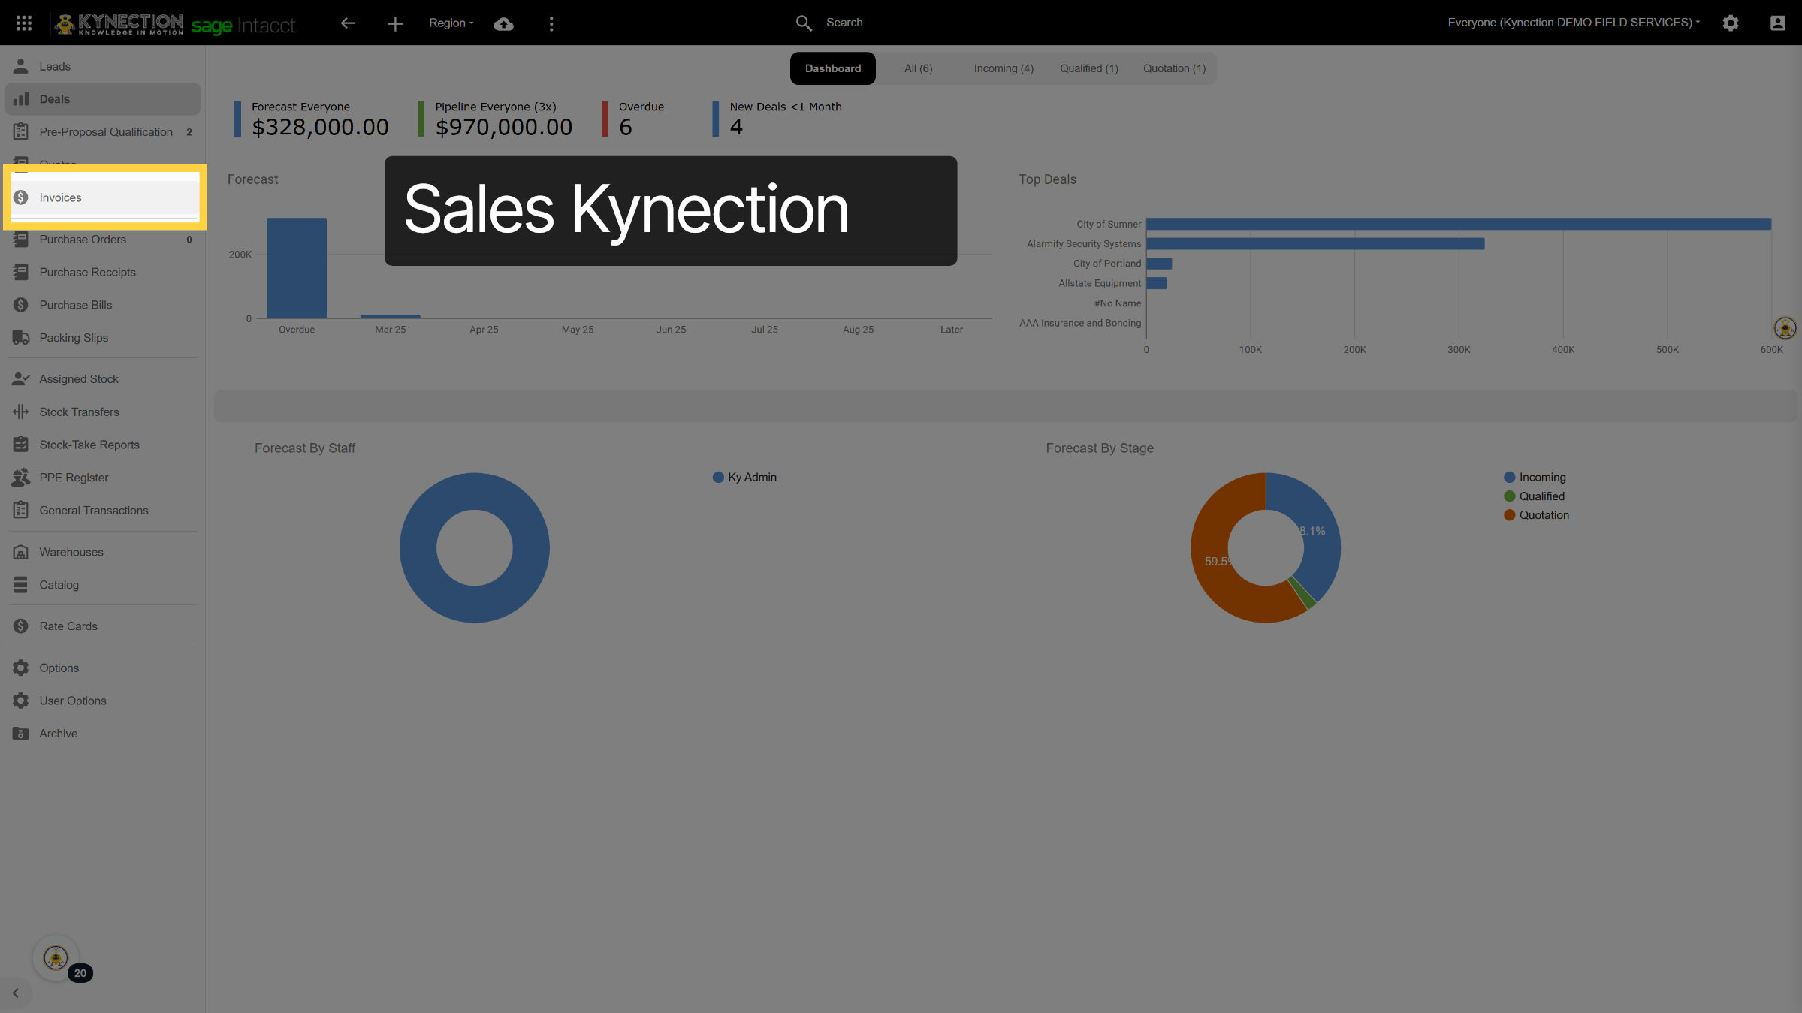Viewport: 1802px width, 1013px height.
Task: Toggle the Qualified legend entry
Action: 1535,496
